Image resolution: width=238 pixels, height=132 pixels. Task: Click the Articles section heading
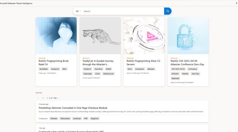[x=39, y=93]
